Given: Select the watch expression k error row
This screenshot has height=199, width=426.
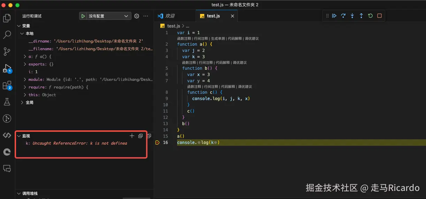Looking at the screenshot, I should click(84, 143).
